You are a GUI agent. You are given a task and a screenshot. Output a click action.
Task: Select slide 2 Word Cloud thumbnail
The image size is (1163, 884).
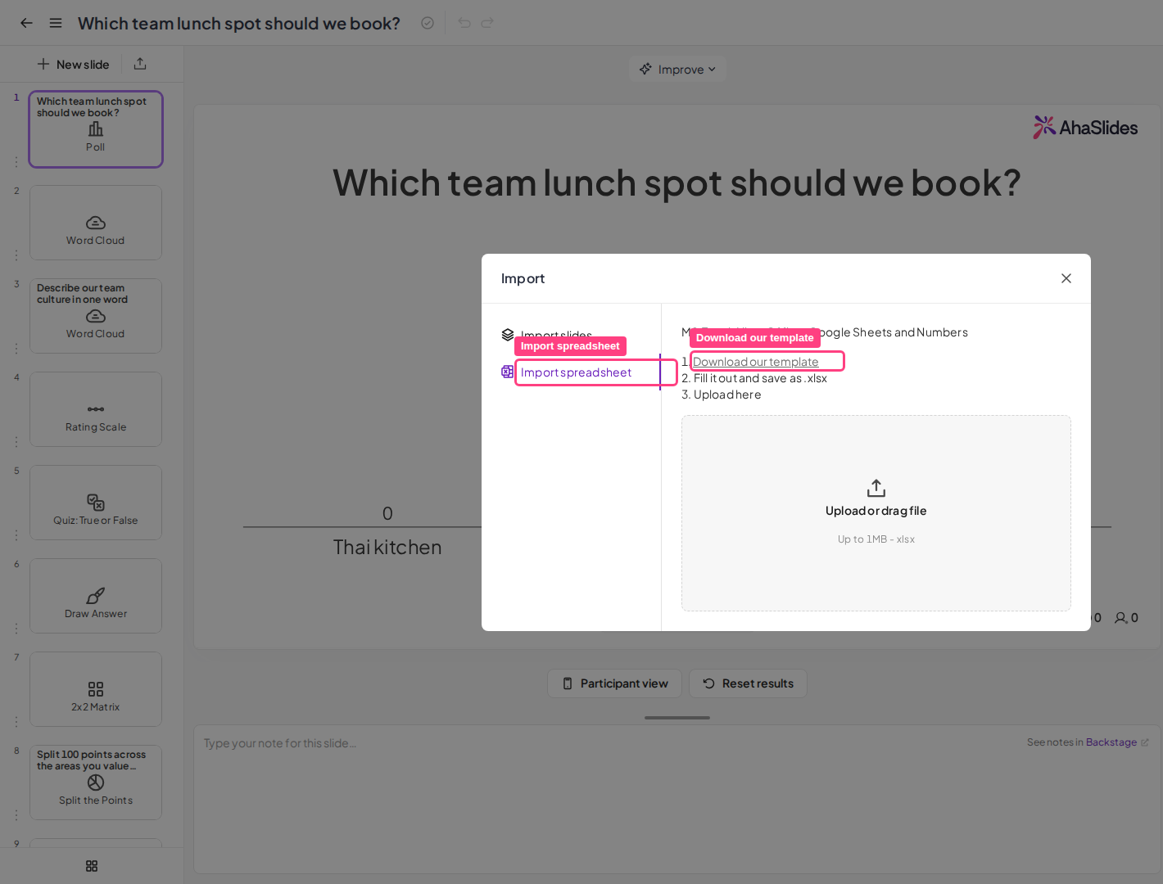96,223
